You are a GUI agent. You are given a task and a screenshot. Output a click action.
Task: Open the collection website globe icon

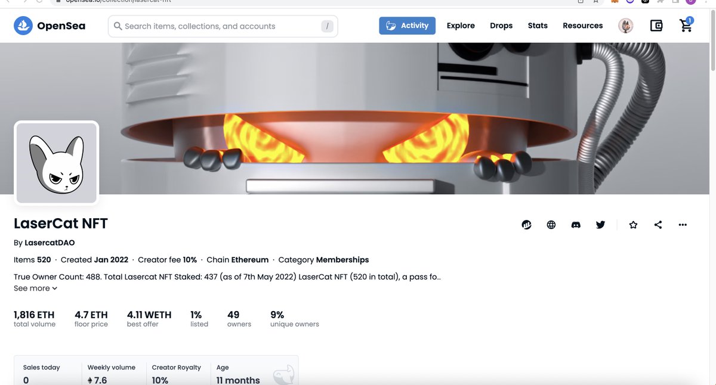(x=551, y=225)
